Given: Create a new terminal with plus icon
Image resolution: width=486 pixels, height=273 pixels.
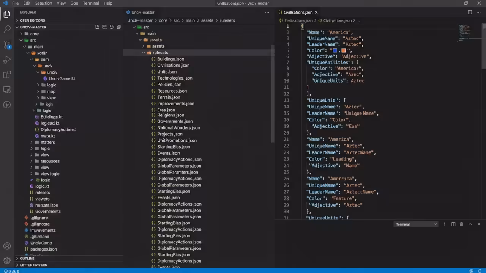Looking at the screenshot, I should [x=445, y=224].
